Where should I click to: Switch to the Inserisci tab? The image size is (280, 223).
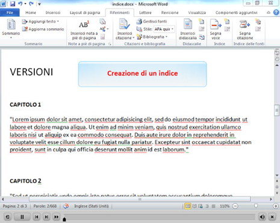[x=53, y=13]
